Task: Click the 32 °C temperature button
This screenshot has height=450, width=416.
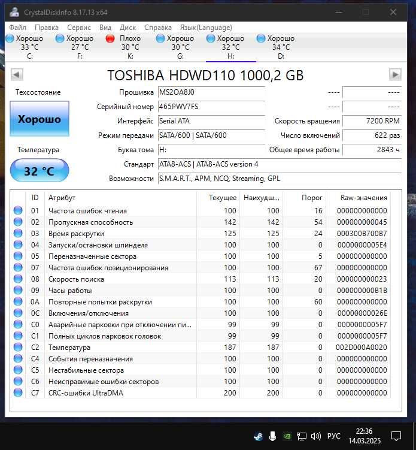Action: (x=40, y=170)
